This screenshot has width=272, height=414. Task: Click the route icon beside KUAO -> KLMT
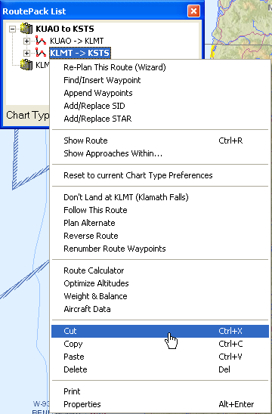[x=41, y=41]
